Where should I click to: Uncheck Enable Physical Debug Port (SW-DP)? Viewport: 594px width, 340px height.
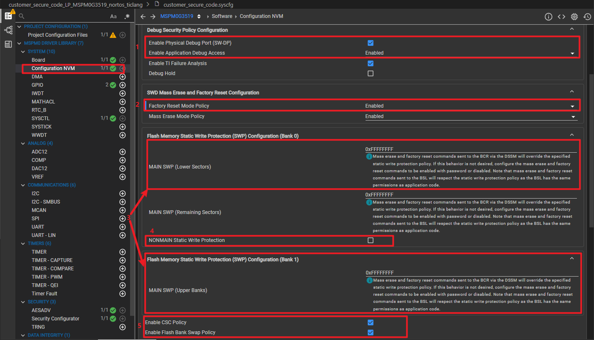(x=370, y=43)
